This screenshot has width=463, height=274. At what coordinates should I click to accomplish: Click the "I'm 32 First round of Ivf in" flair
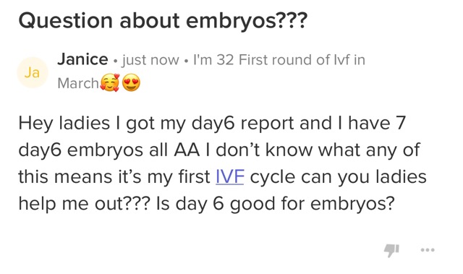pyautogui.click(x=279, y=60)
